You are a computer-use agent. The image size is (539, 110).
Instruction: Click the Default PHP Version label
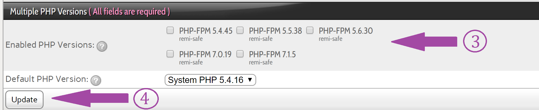[47, 79]
